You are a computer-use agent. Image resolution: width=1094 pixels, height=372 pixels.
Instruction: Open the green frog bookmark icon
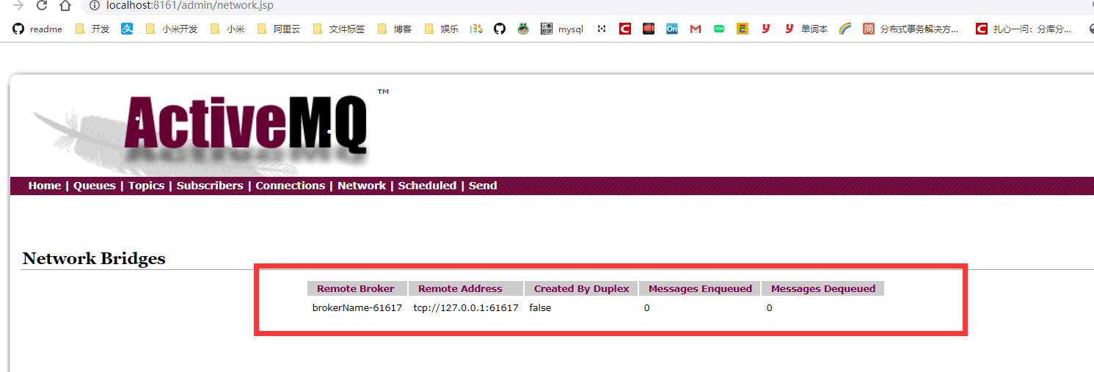pyautogui.click(x=523, y=29)
